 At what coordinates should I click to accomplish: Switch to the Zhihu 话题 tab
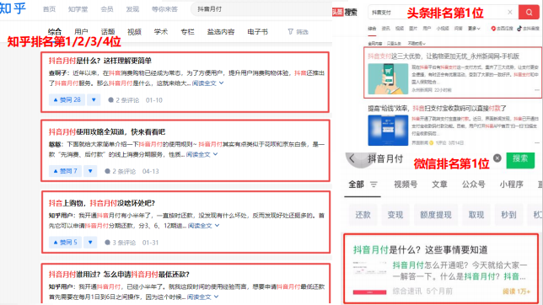point(108,32)
